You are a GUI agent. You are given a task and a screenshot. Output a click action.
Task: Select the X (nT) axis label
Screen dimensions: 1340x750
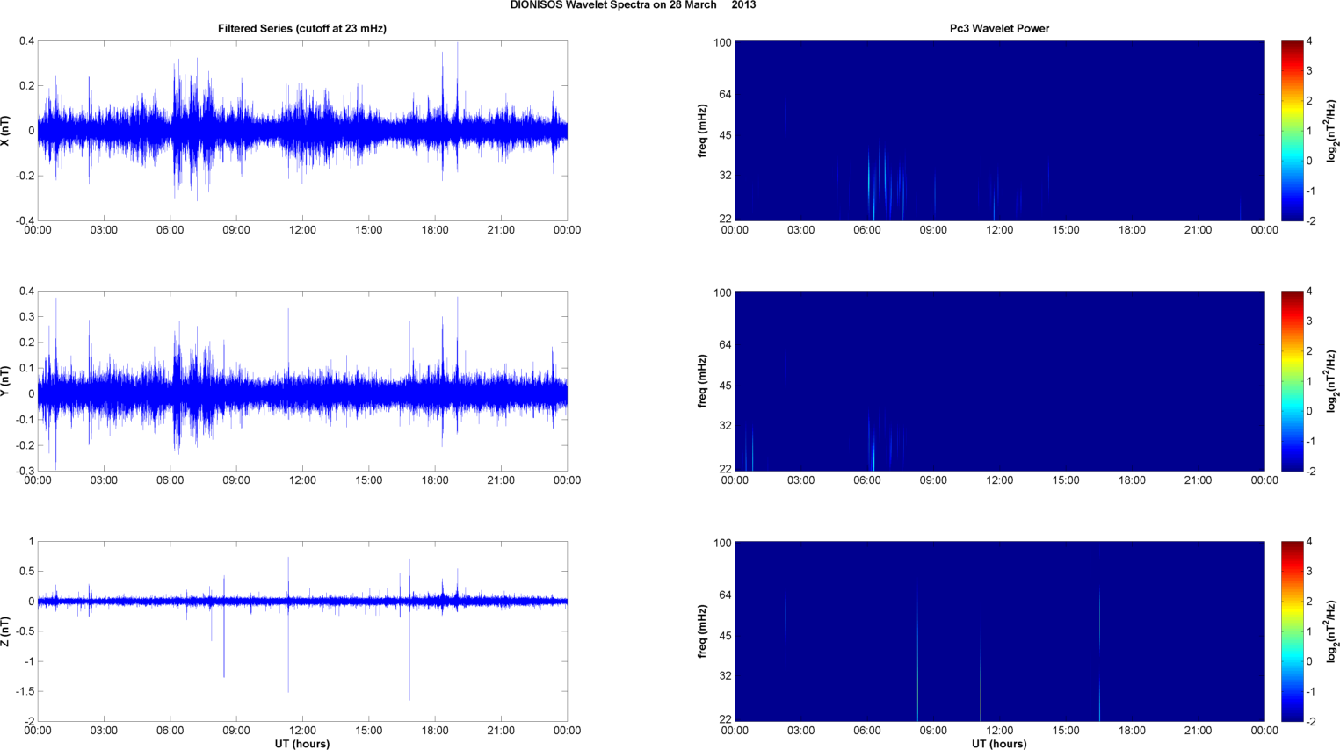click(5, 131)
